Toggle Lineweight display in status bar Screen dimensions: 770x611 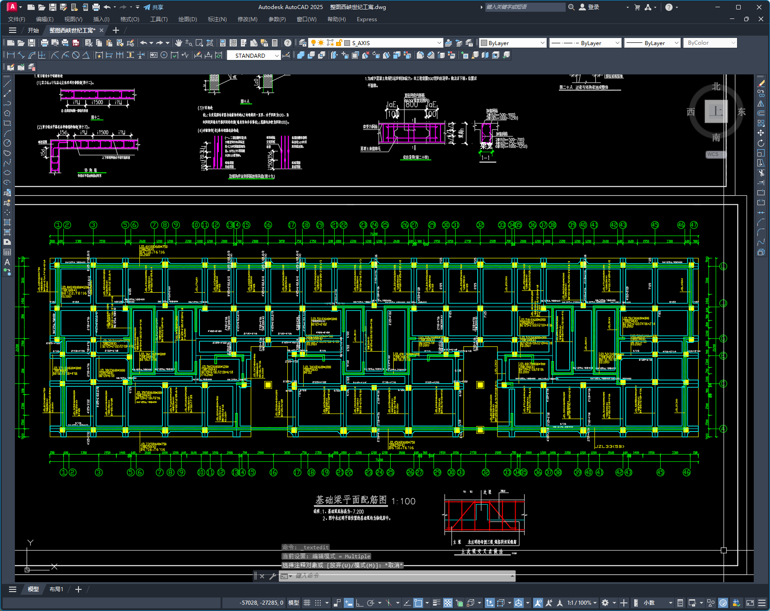[x=436, y=602]
